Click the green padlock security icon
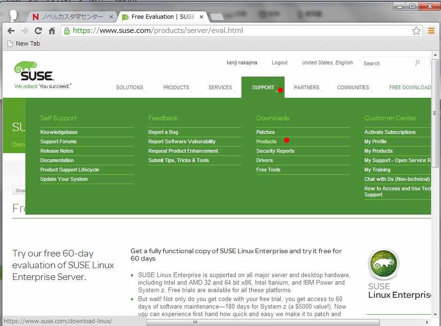 [67, 31]
